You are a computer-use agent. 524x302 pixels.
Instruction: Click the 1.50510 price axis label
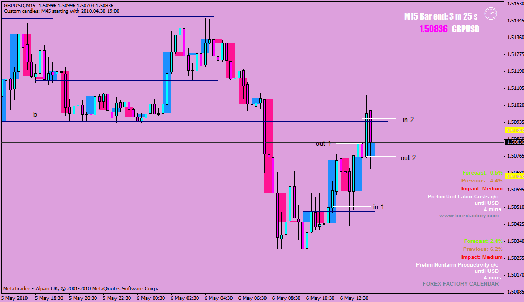(516, 207)
